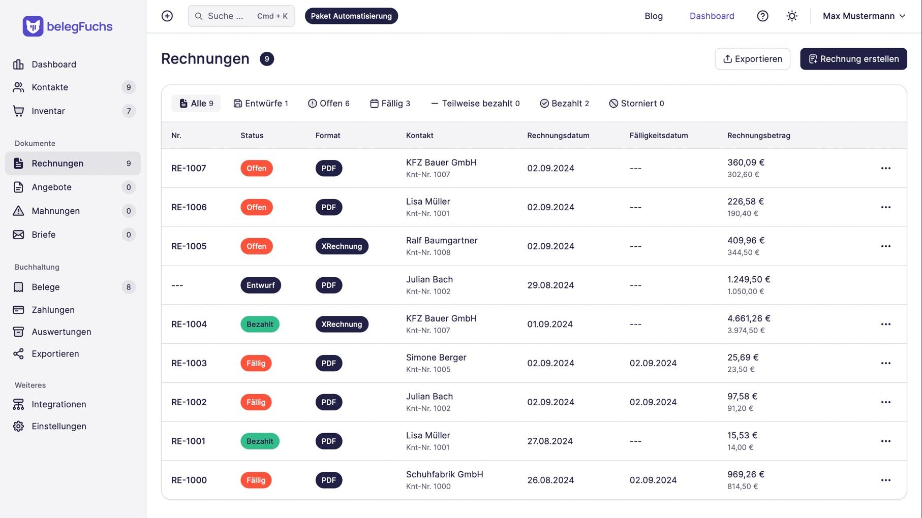
Task: Select the Alle 9 tab
Action: pos(196,104)
